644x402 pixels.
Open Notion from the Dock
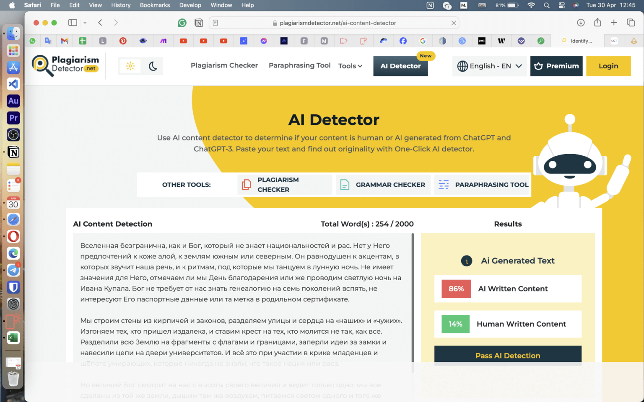pos(13,152)
